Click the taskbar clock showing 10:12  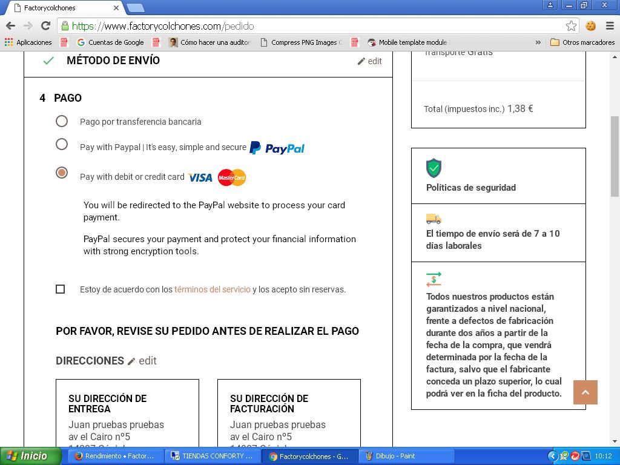click(604, 457)
